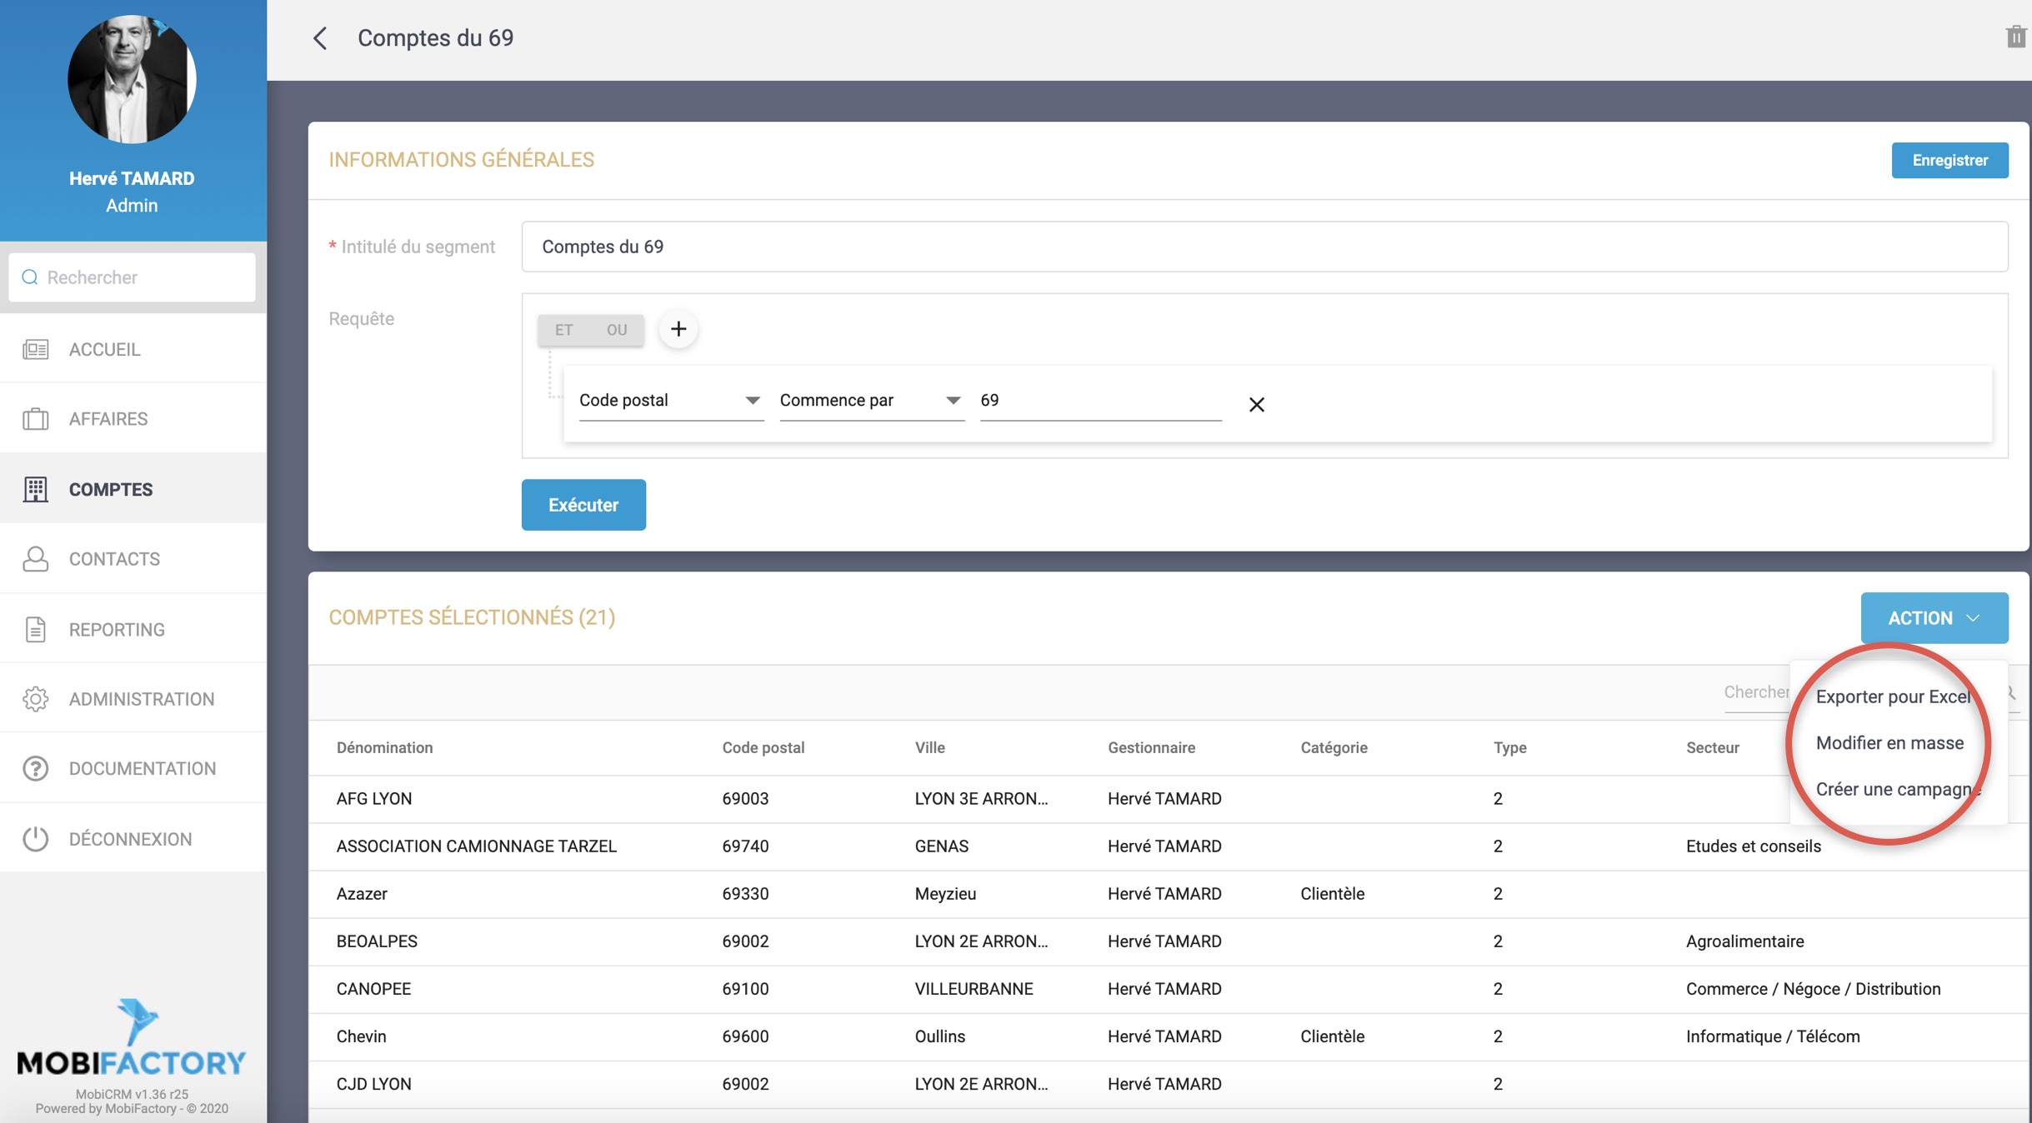Viewport: 2032px width, 1123px height.
Task: Toggle the OU logical operator
Action: point(617,330)
